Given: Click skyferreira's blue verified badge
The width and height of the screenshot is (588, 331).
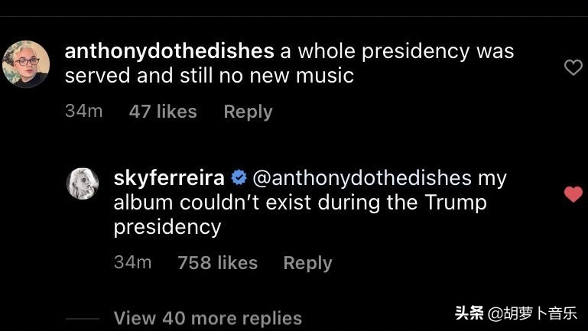Looking at the screenshot, I should (x=238, y=178).
